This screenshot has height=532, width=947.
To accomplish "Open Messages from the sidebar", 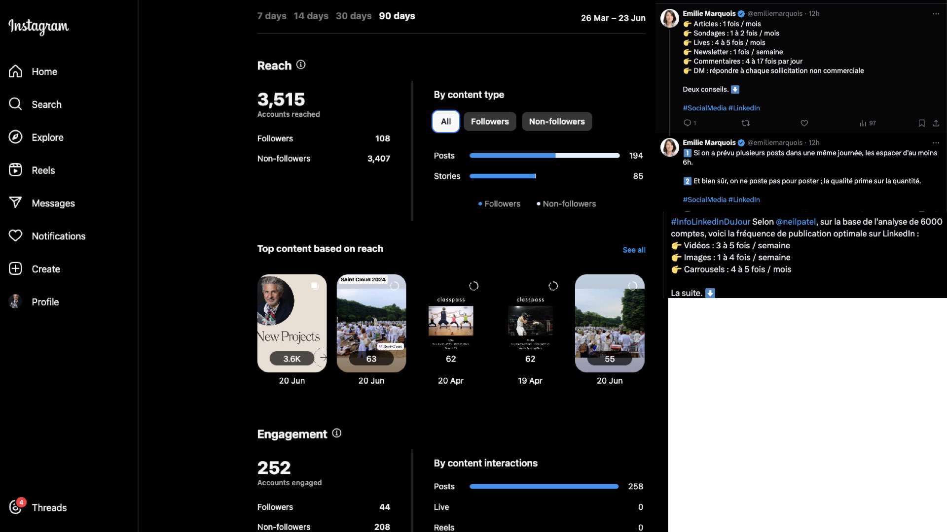I will point(15,203).
